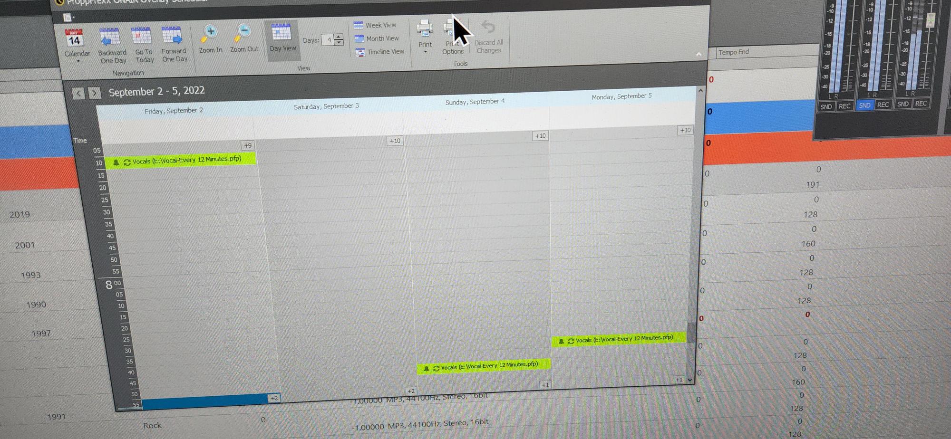Click Go To Today icon

pos(142,37)
